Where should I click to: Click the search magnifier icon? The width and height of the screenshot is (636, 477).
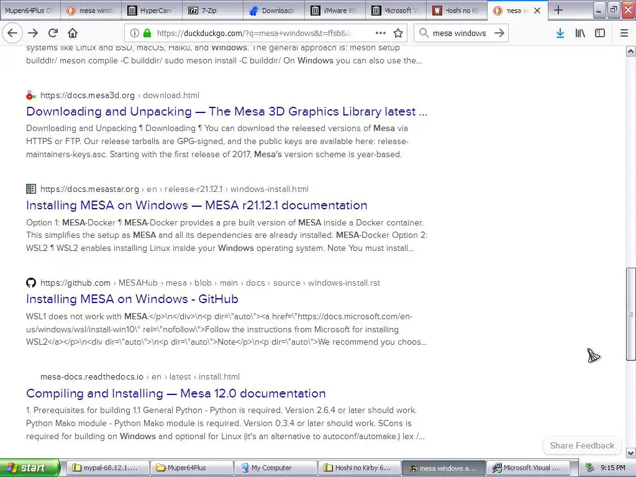tap(424, 33)
